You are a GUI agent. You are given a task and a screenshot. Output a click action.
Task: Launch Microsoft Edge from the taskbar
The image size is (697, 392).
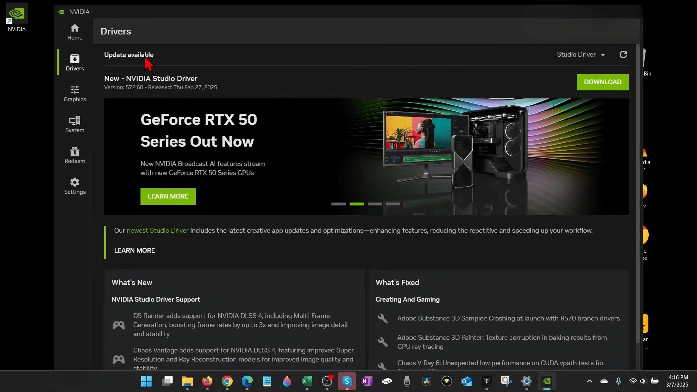point(247,381)
